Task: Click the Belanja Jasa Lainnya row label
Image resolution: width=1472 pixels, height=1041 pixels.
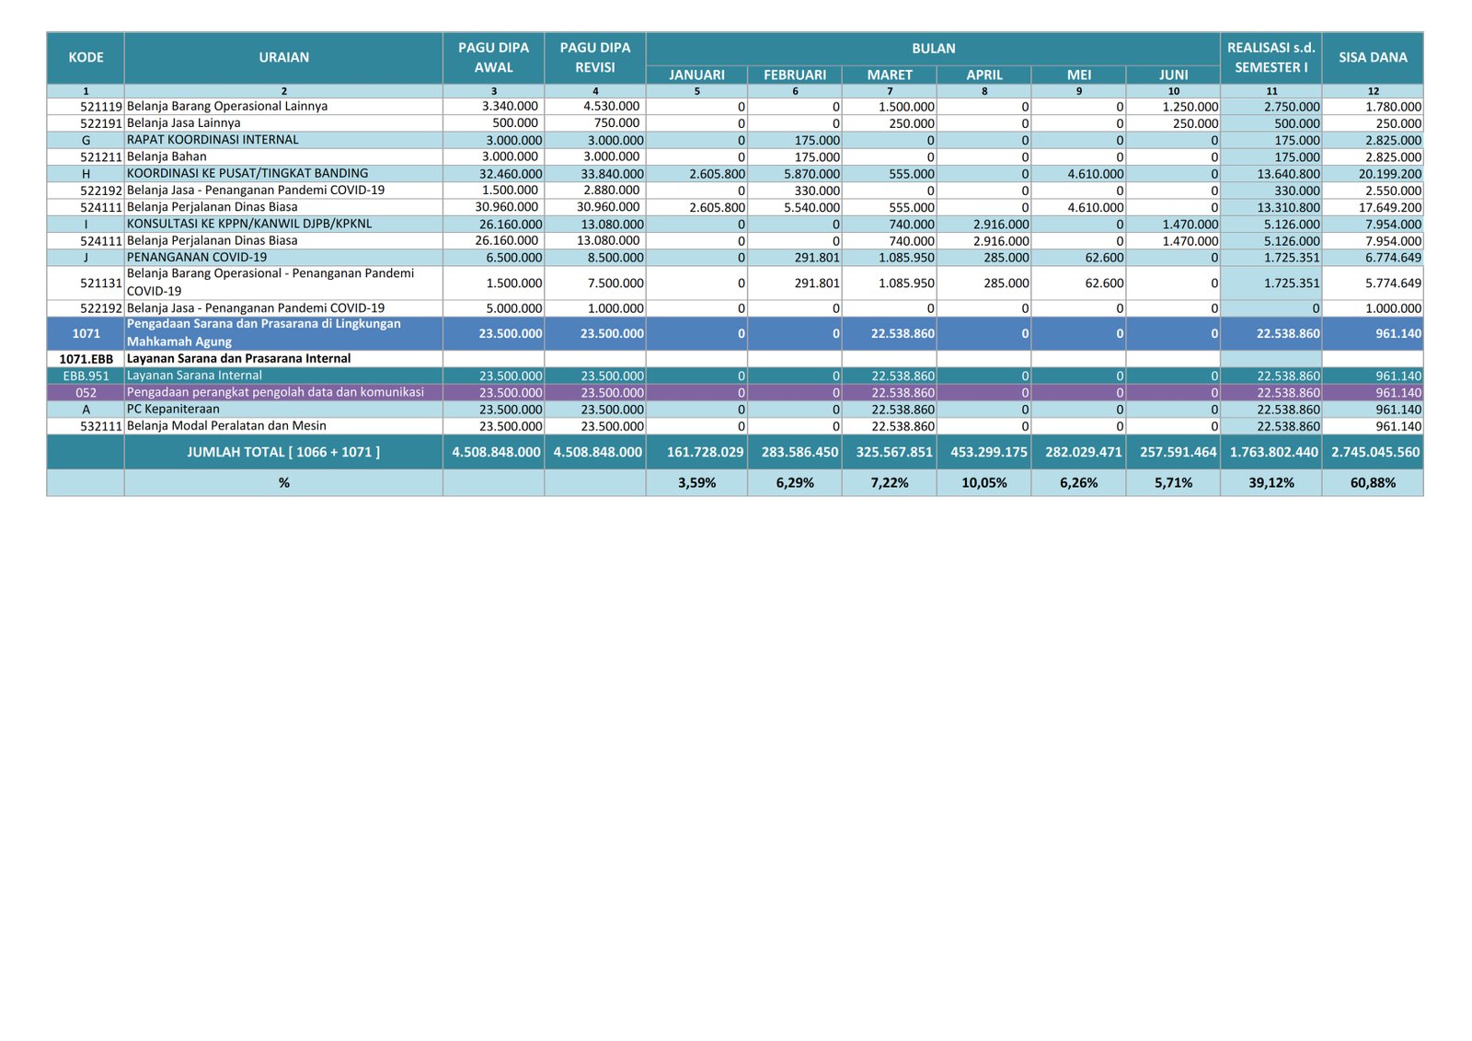Action: point(184,123)
